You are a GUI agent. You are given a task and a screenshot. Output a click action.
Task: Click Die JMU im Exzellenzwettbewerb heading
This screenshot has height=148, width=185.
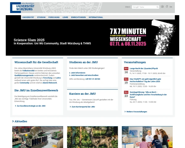coord(36,90)
